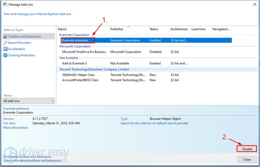Collapse the Tencent Technology group header

[94, 69]
